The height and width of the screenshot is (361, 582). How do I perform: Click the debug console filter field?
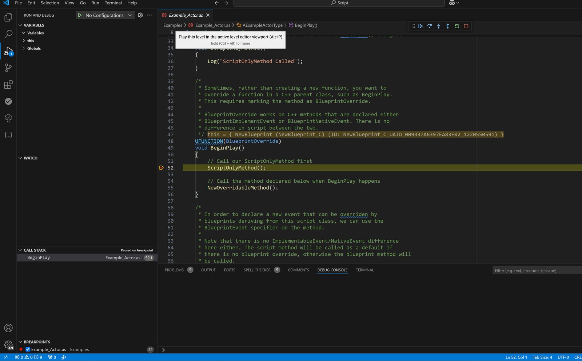(x=537, y=270)
